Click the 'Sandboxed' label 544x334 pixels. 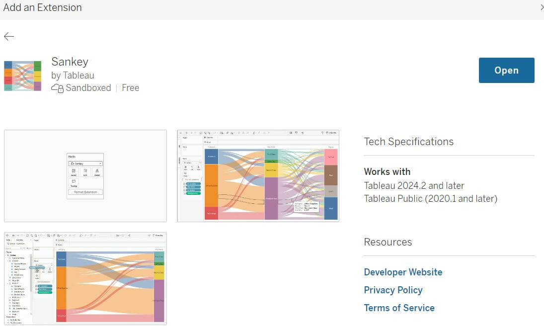click(x=88, y=88)
